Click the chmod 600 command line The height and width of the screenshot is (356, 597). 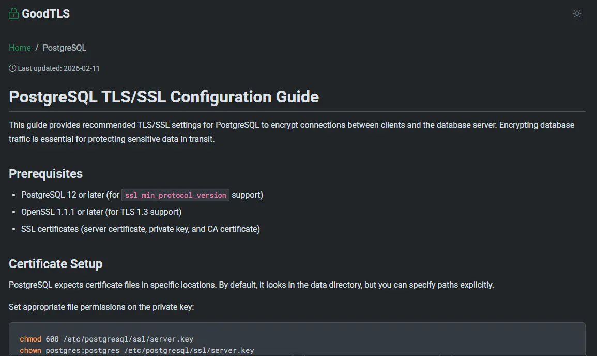106,339
